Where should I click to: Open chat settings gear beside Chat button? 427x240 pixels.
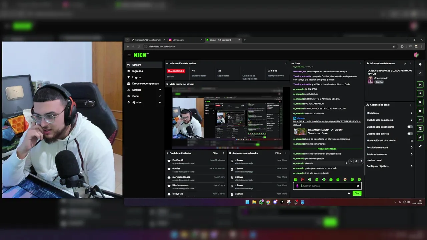click(x=349, y=193)
